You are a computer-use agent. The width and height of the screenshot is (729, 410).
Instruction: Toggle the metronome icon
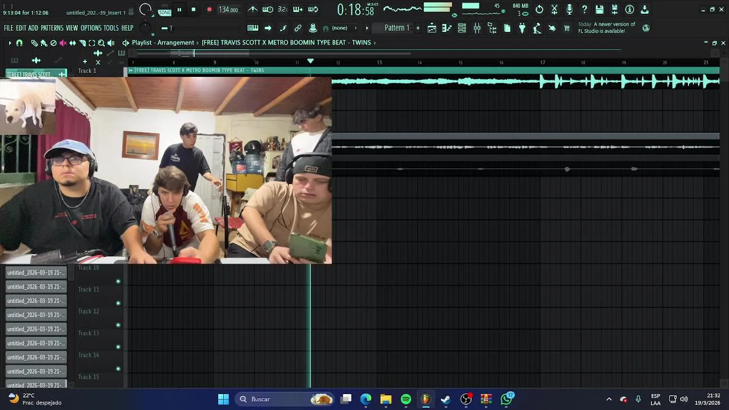(253, 9)
